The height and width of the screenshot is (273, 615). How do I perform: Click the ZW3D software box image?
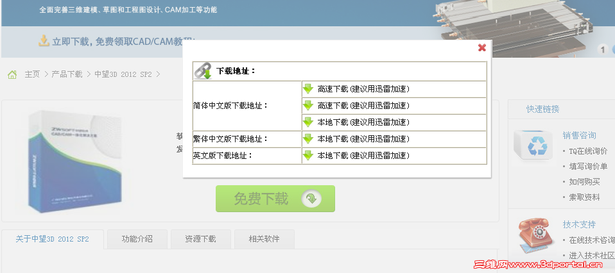click(74, 161)
